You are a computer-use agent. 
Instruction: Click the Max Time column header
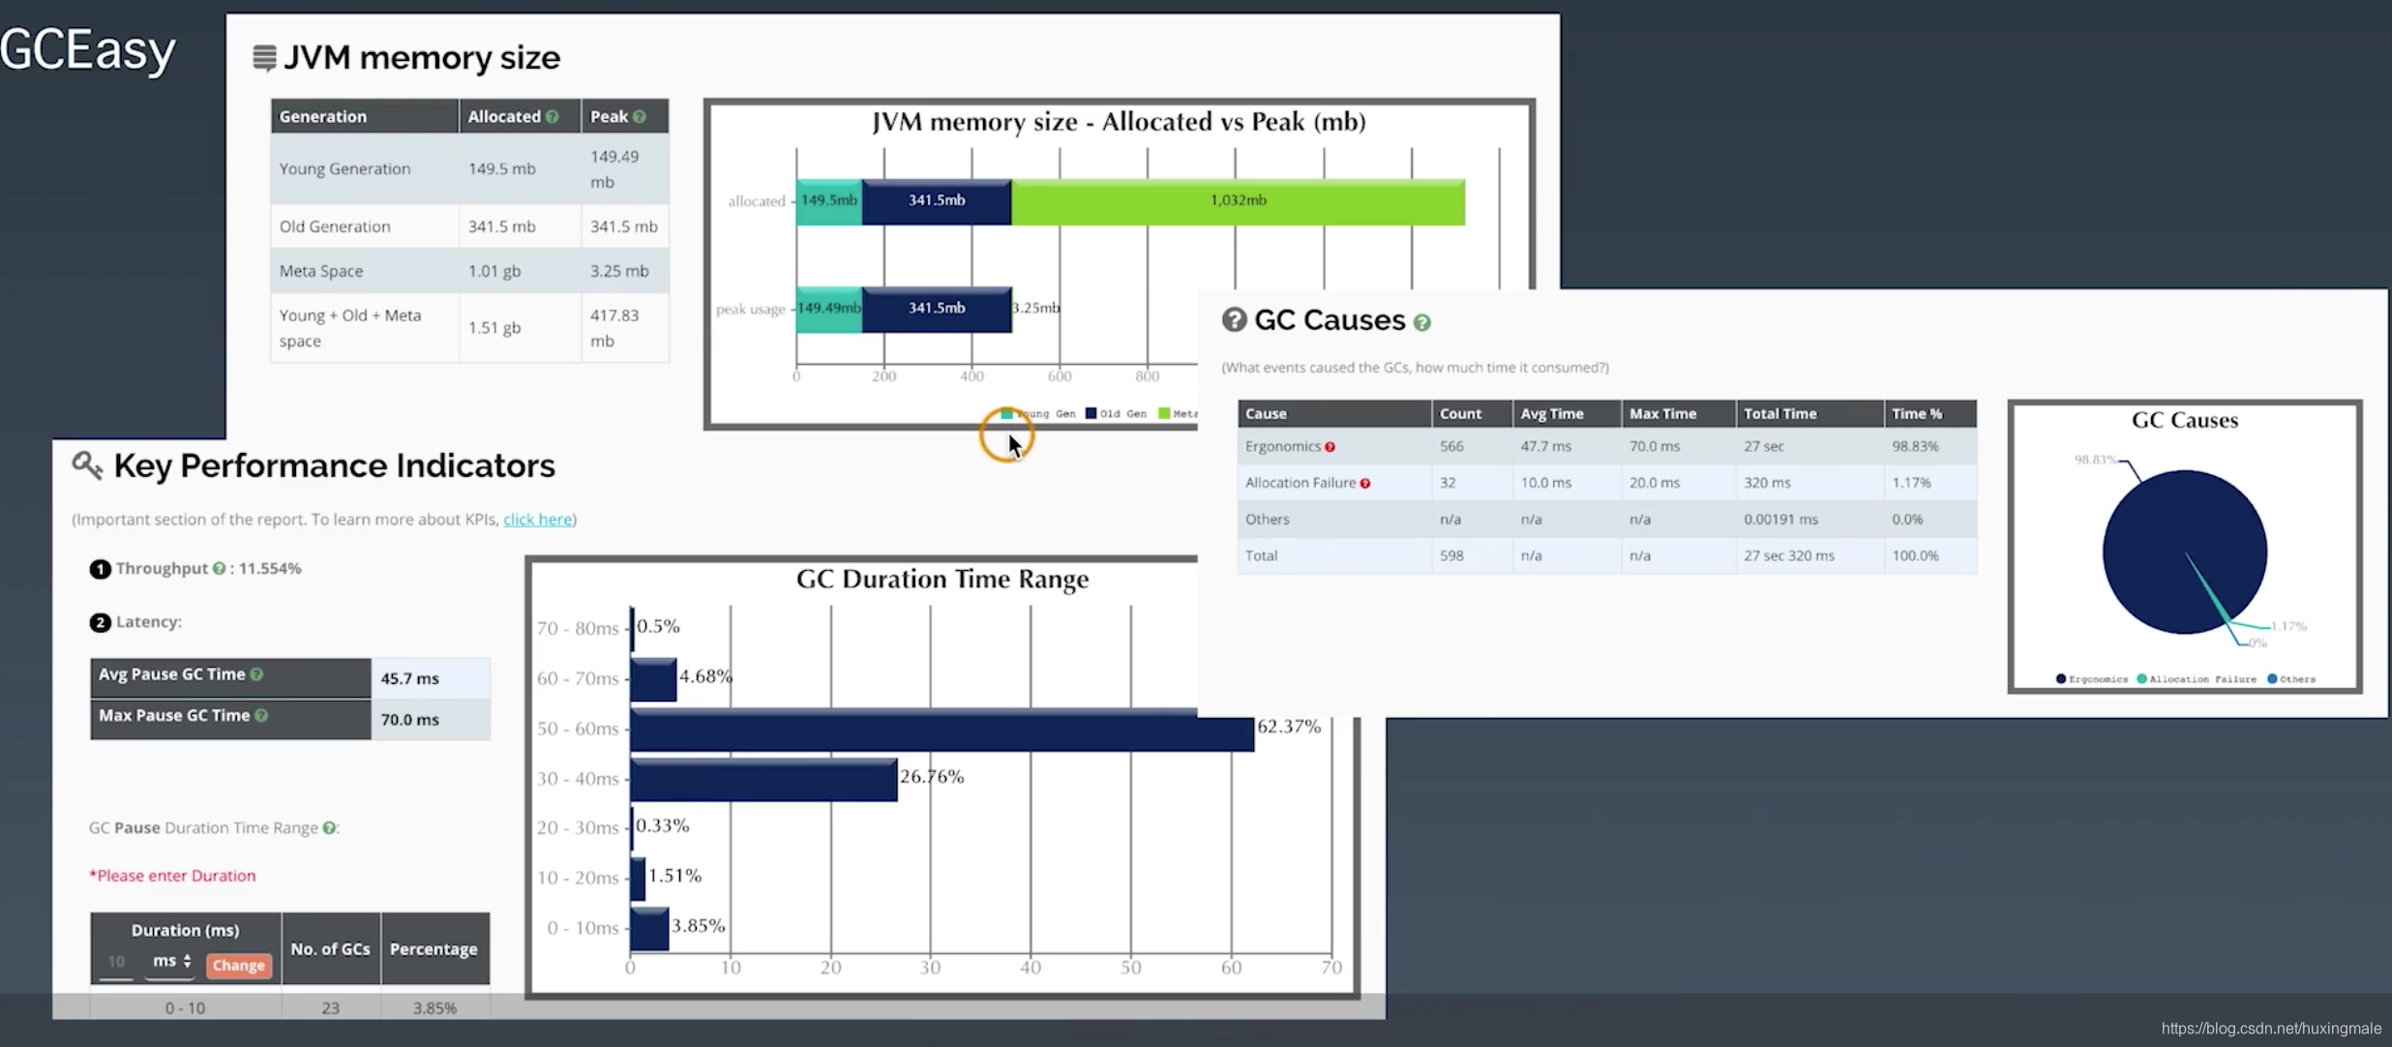tap(1678, 413)
